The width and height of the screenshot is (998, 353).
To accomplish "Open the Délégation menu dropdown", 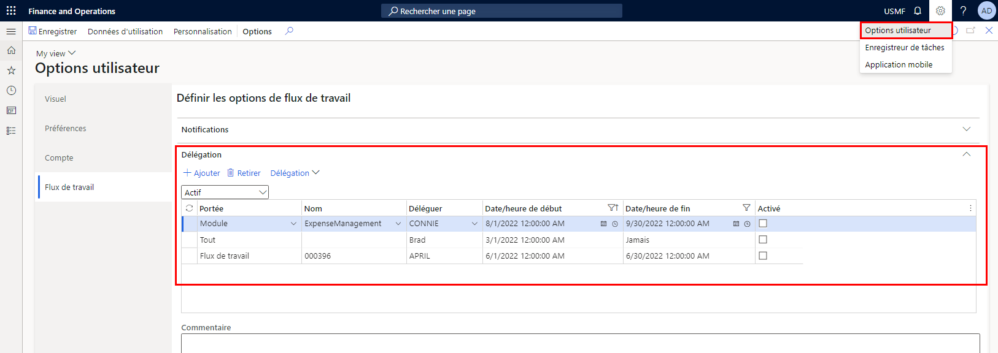I will pos(295,173).
